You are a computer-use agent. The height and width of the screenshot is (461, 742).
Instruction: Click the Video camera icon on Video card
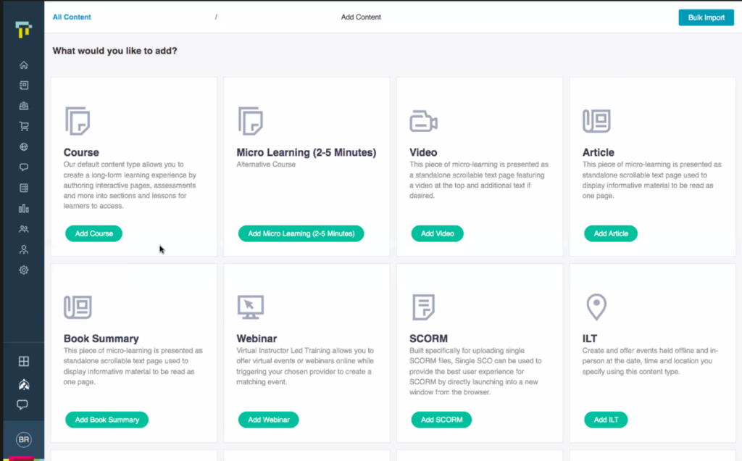tap(423, 122)
